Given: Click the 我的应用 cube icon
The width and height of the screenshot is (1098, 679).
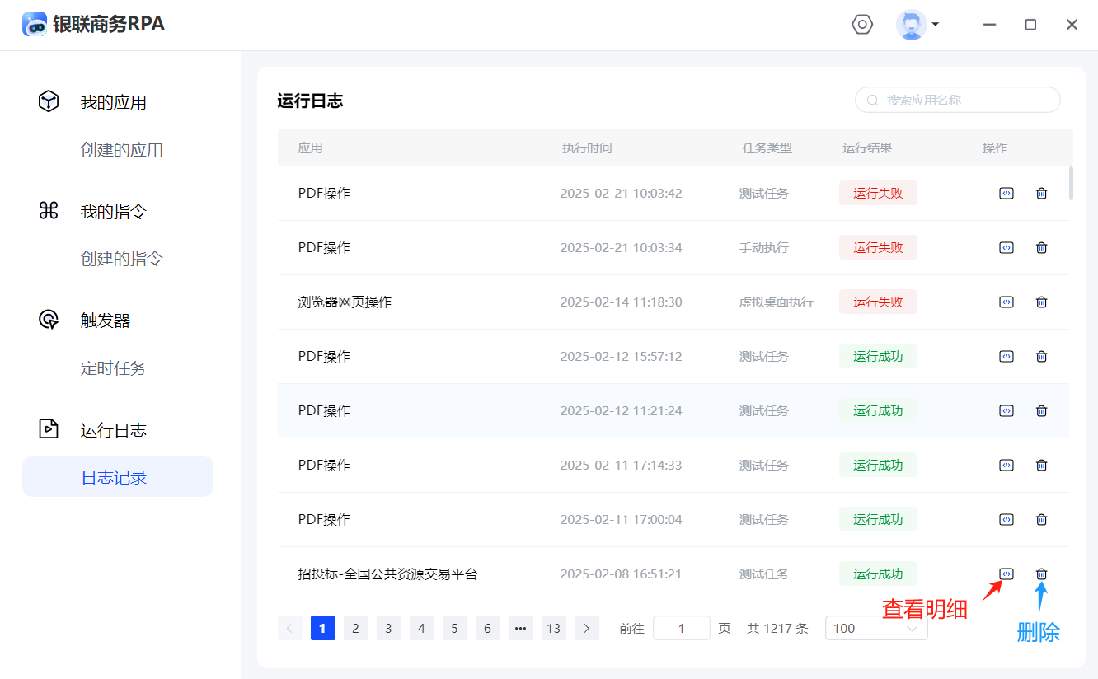Looking at the screenshot, I should [x=49, y=101].
